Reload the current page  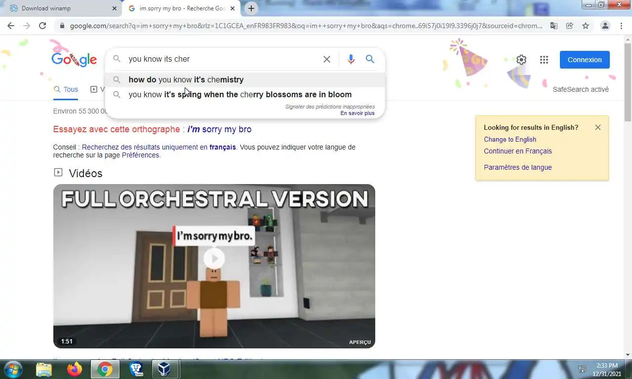(x=42, y=26)
